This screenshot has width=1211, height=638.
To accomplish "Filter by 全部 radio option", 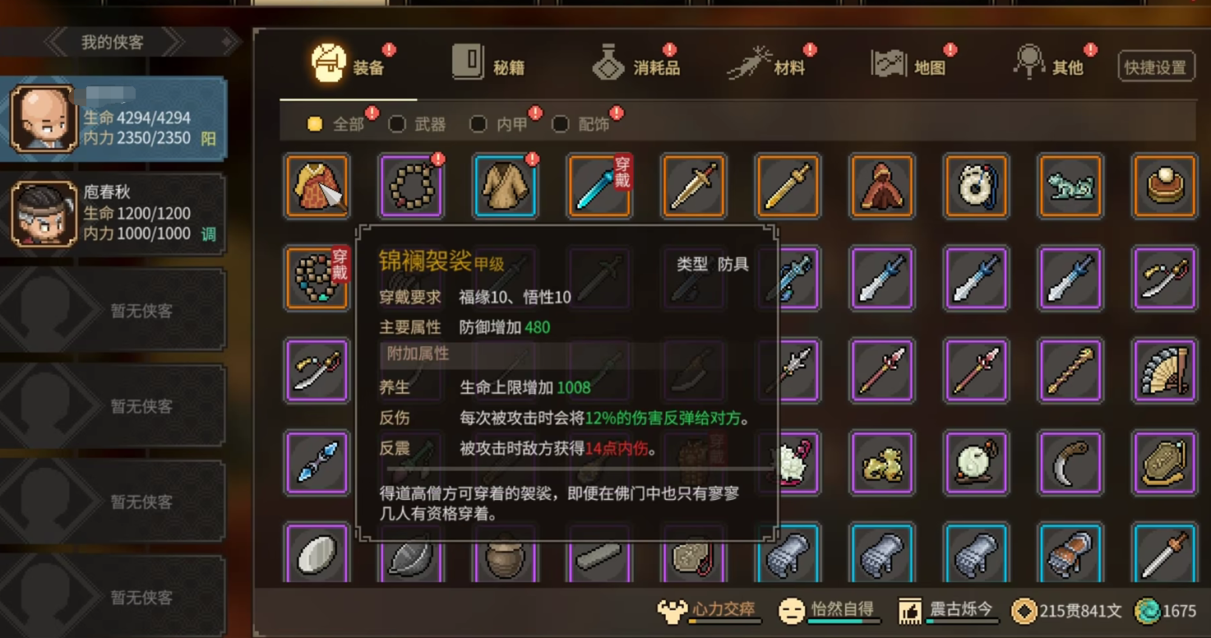I will point(335,124).
